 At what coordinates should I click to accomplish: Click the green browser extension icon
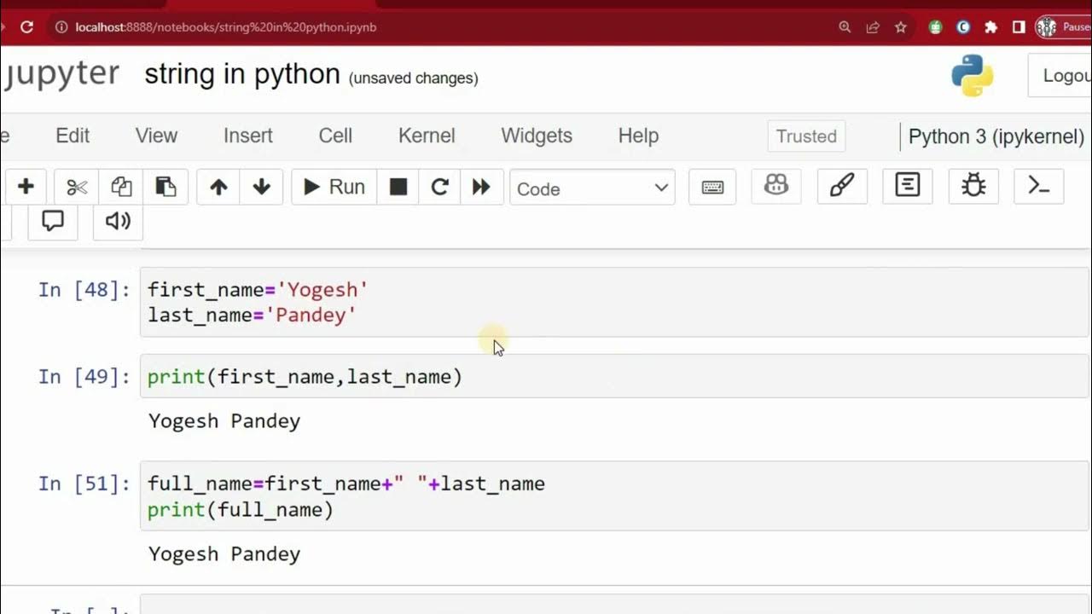click(936, 27)
